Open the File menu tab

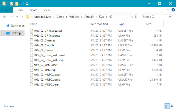click(7, 10)
